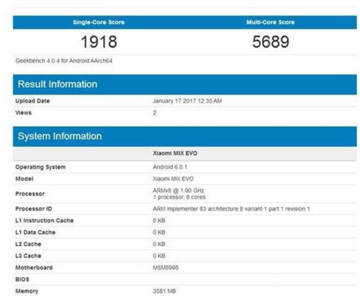Click the bold Xiaomi MIX EVO heading

(175, 153)
